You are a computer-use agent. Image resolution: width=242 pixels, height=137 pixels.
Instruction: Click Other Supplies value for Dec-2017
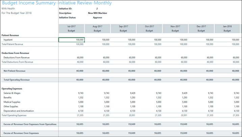tap(210, 106)
